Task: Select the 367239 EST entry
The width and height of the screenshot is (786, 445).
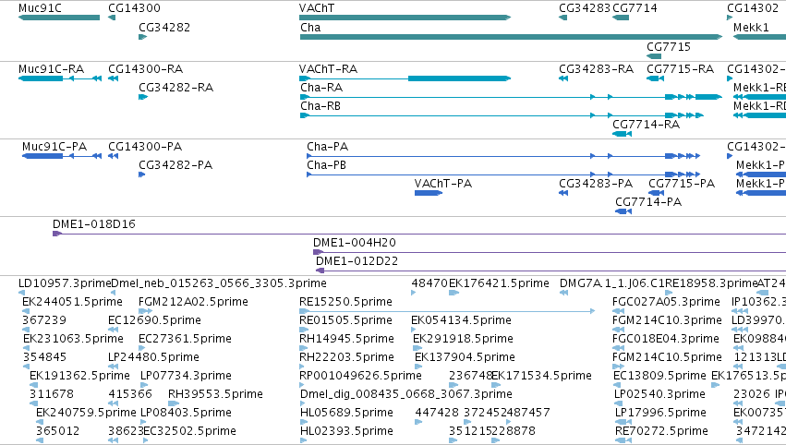Action: click(x=26, y=330)
